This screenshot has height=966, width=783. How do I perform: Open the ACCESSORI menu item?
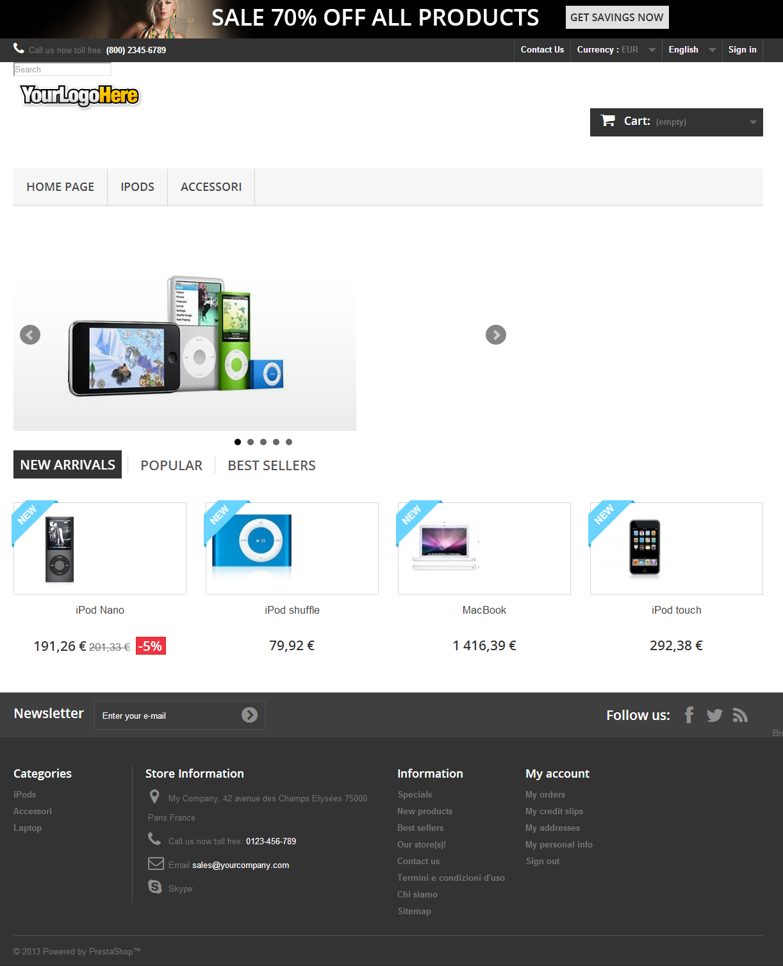tap(211, 187)
